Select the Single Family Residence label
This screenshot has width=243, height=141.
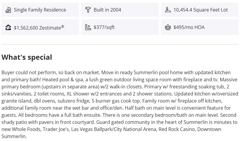coord(40,10)
